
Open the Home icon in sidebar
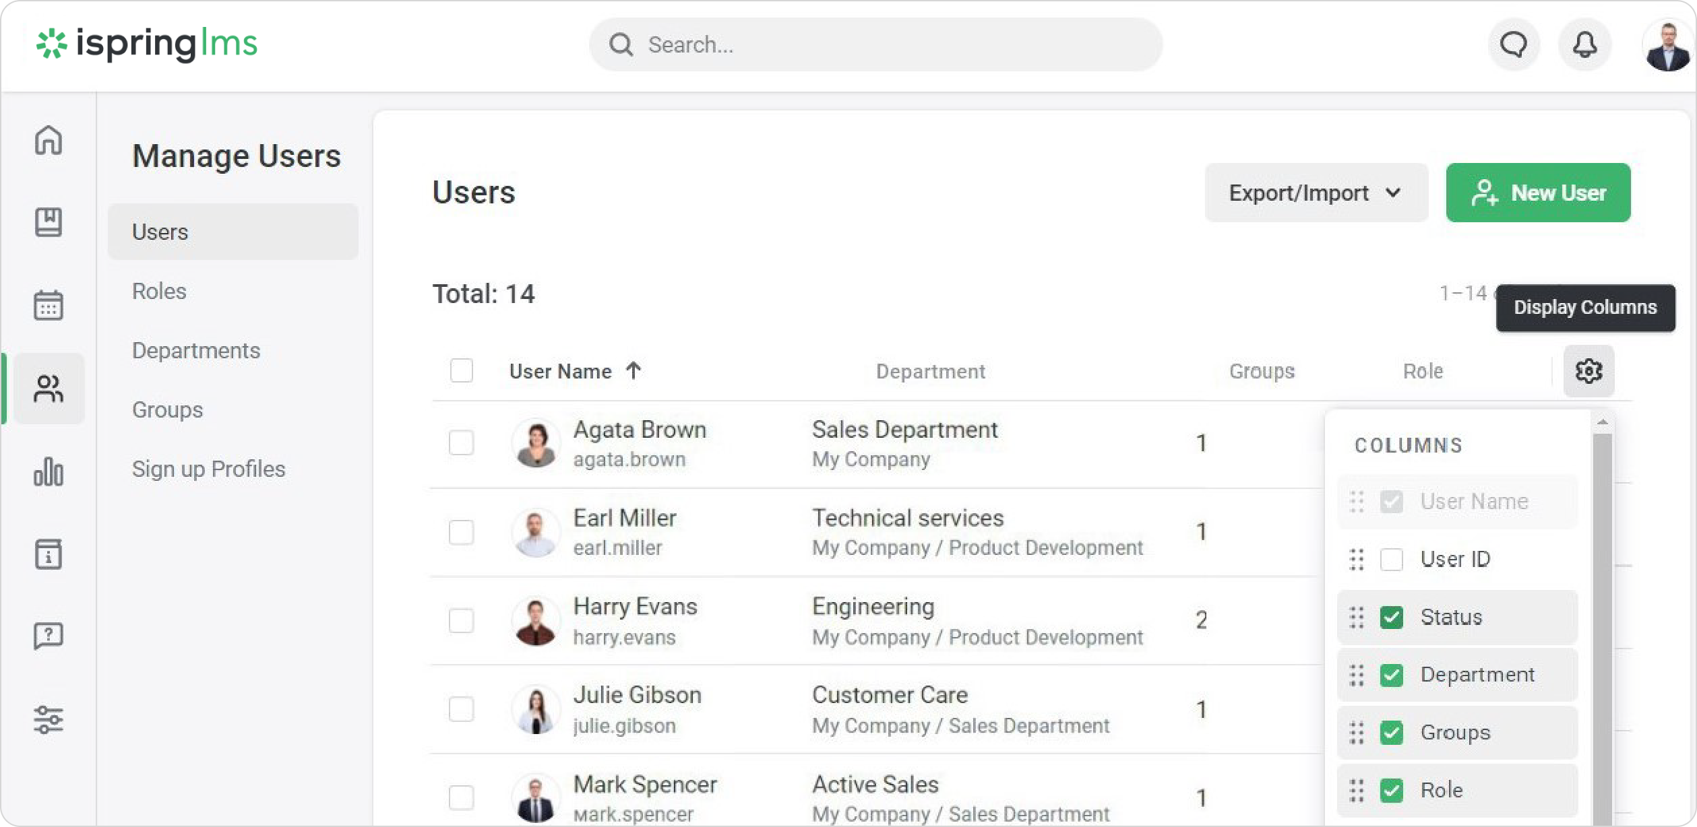(49, 140)
